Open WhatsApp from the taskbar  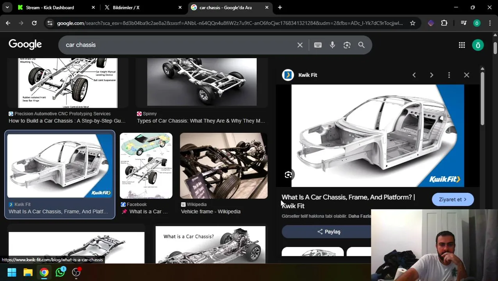pos(60,272)
